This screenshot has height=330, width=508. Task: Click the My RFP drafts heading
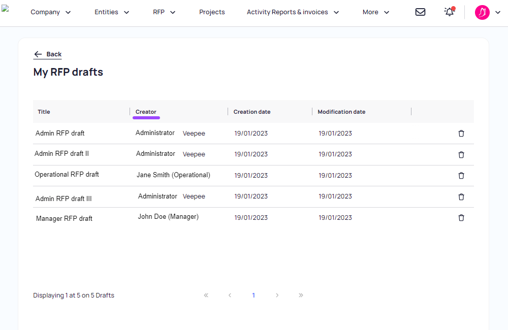tap(68, 72)
